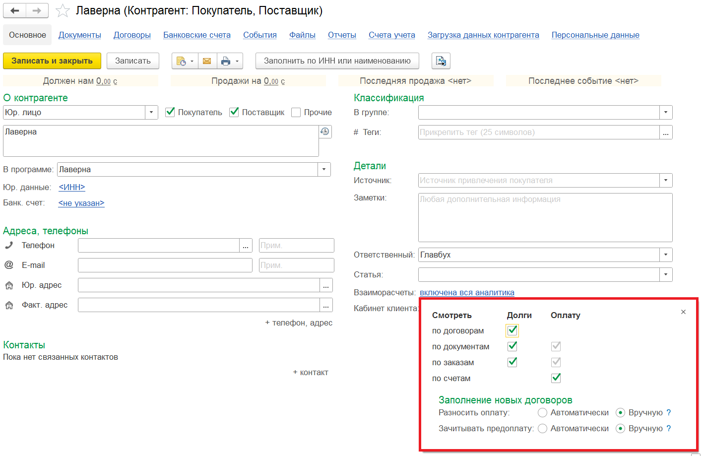The image size is (703, 456).
Task: Open the включена вся аналитика link
Action: [467, 292]
